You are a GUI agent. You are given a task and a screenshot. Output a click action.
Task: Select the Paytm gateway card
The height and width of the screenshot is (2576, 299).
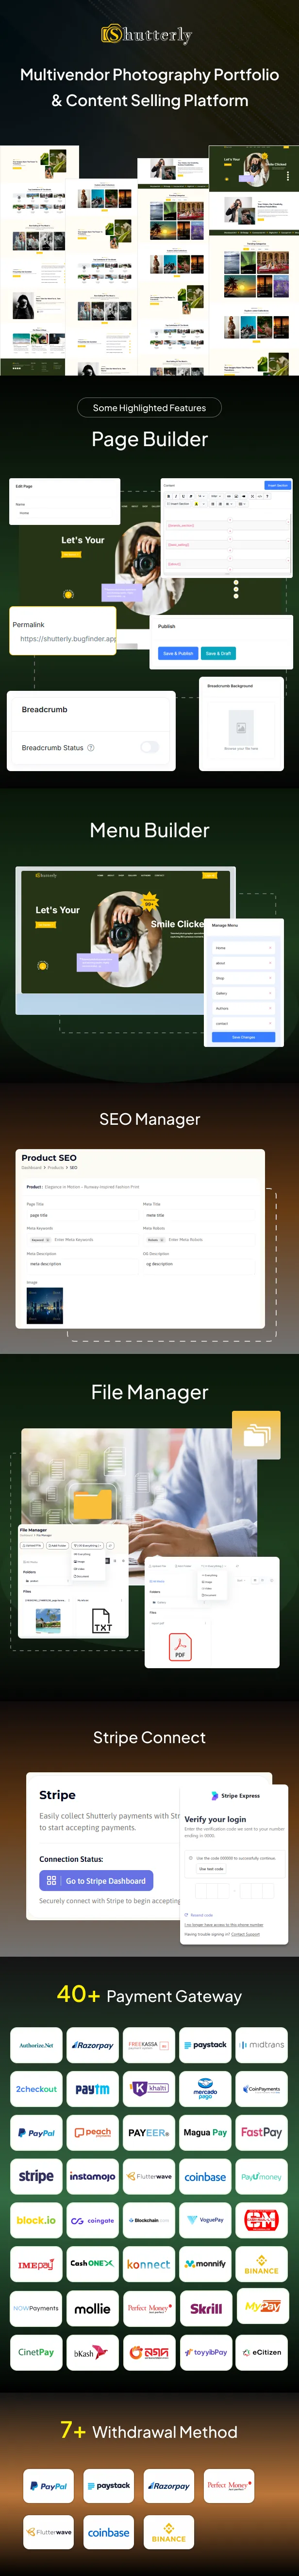(x=93, y=2088)
